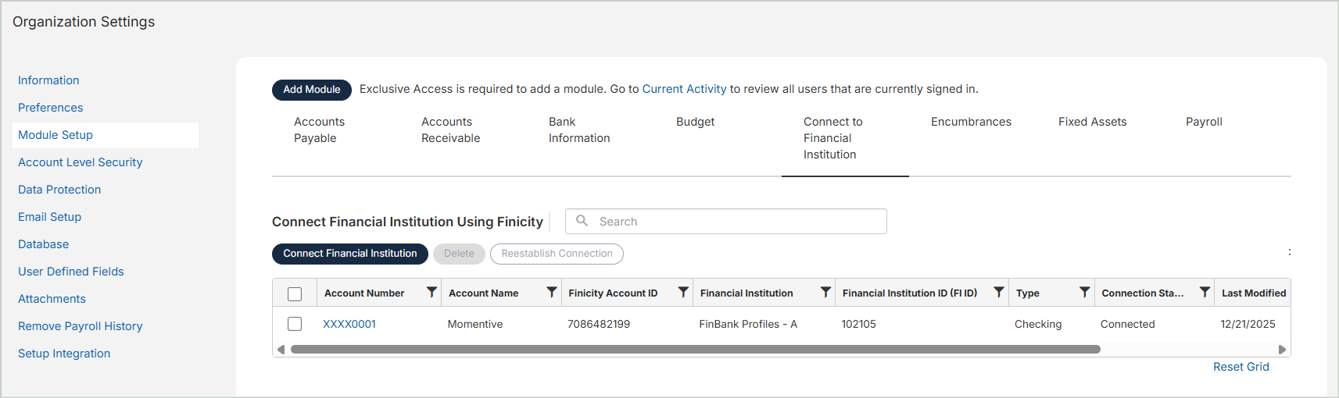Click the search magnifier icon
This screenshot has height=398, width=1339.
point(582,221)
